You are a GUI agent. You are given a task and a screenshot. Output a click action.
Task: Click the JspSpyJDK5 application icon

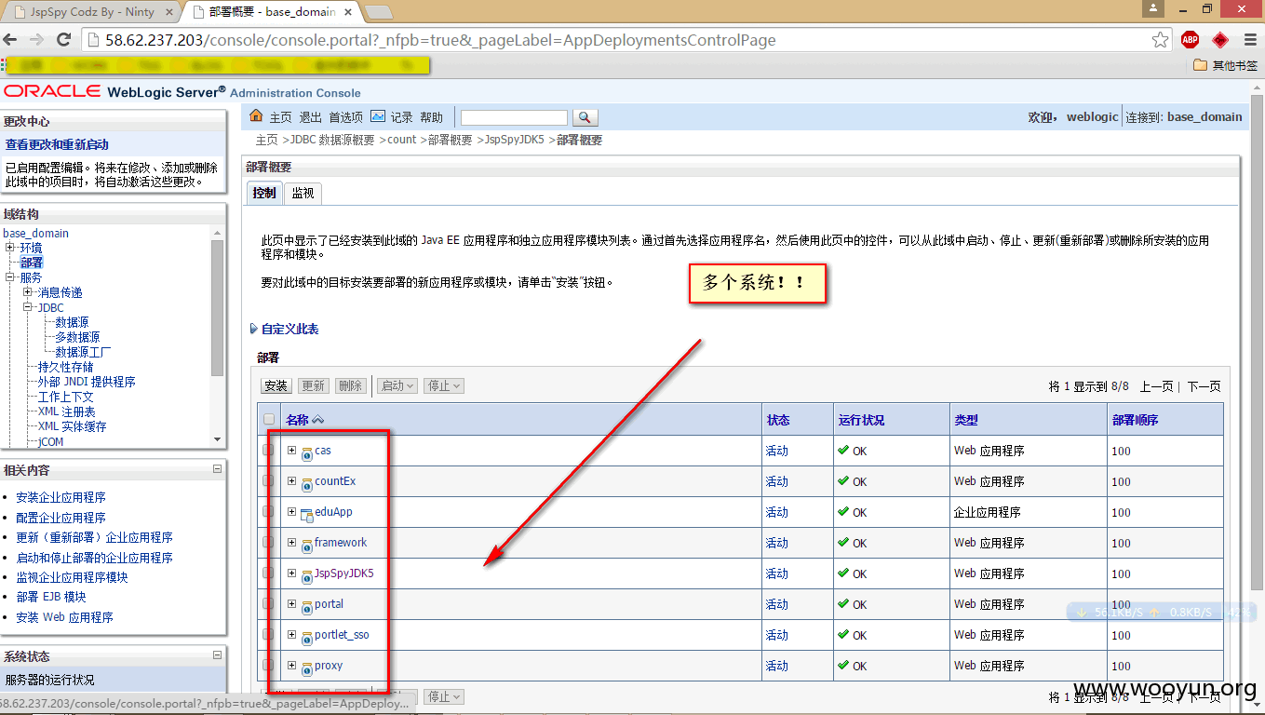[x=306, y=576]
